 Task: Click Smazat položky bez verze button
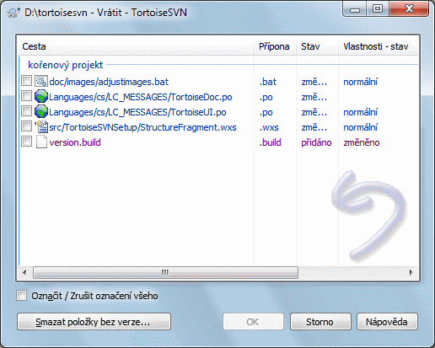point(94,322)
